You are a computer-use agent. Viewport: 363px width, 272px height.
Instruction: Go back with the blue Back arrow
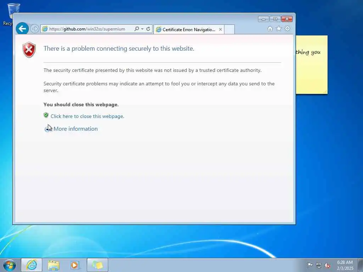point(22,29)
